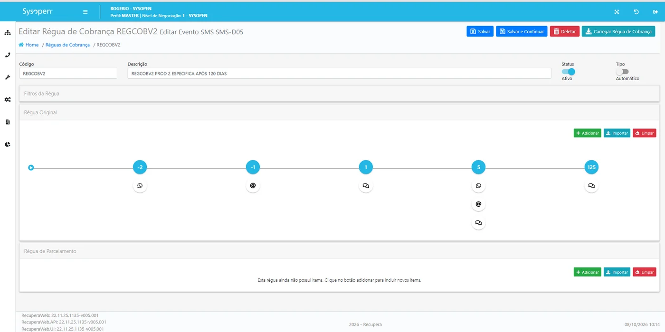
Task: Click the undo arrow icon in header
Action: [636, 12]
